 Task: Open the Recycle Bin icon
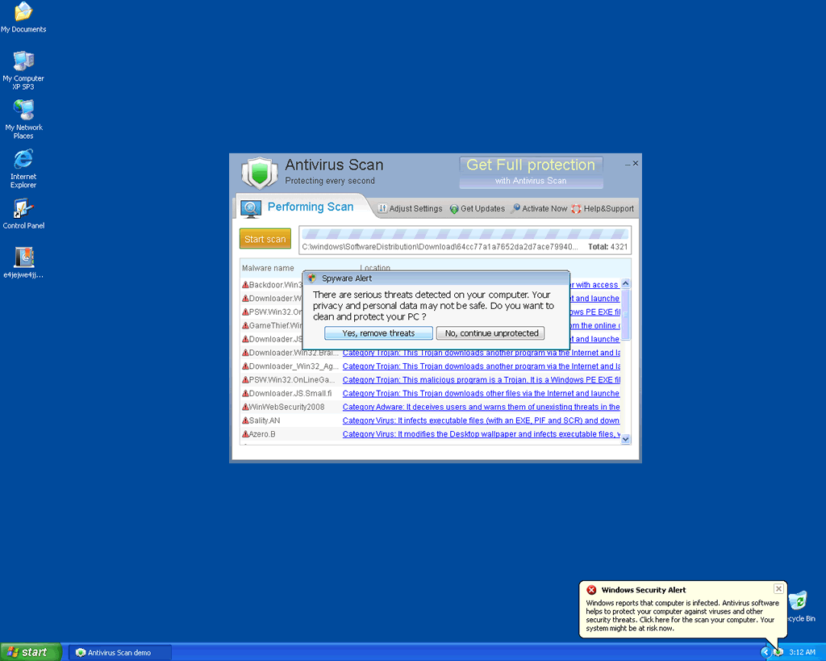798,601
